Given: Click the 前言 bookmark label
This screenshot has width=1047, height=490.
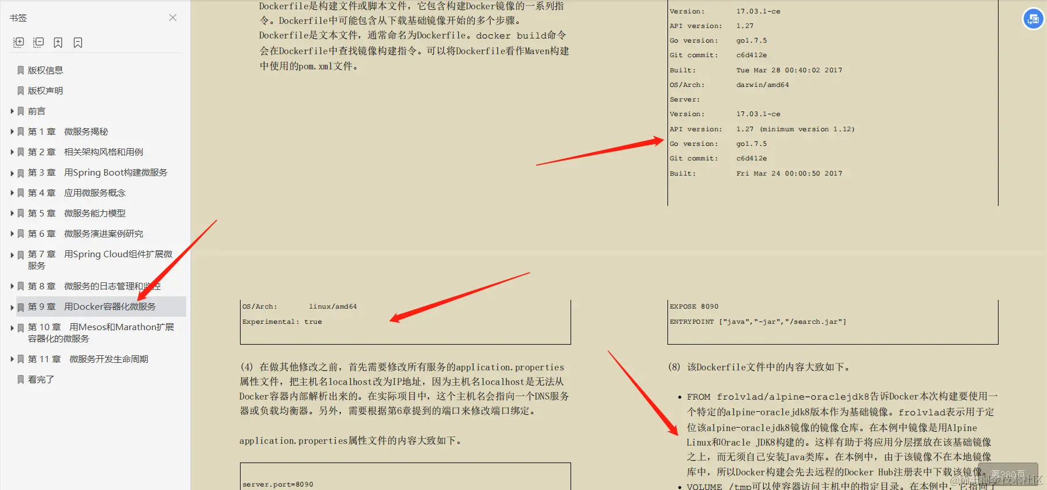Looking at the screenshot, I should point(36,111).
